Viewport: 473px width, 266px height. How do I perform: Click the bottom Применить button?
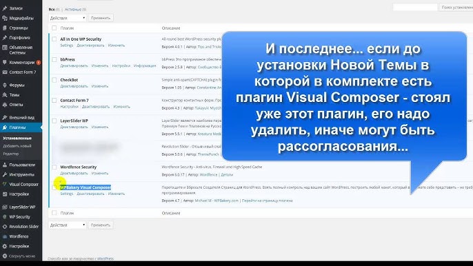click(x=101, y=225)
